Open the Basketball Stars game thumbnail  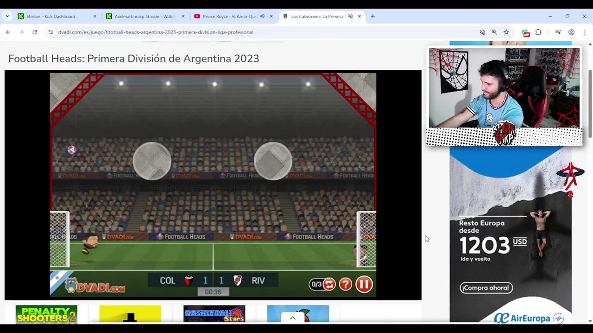(214, 314)
